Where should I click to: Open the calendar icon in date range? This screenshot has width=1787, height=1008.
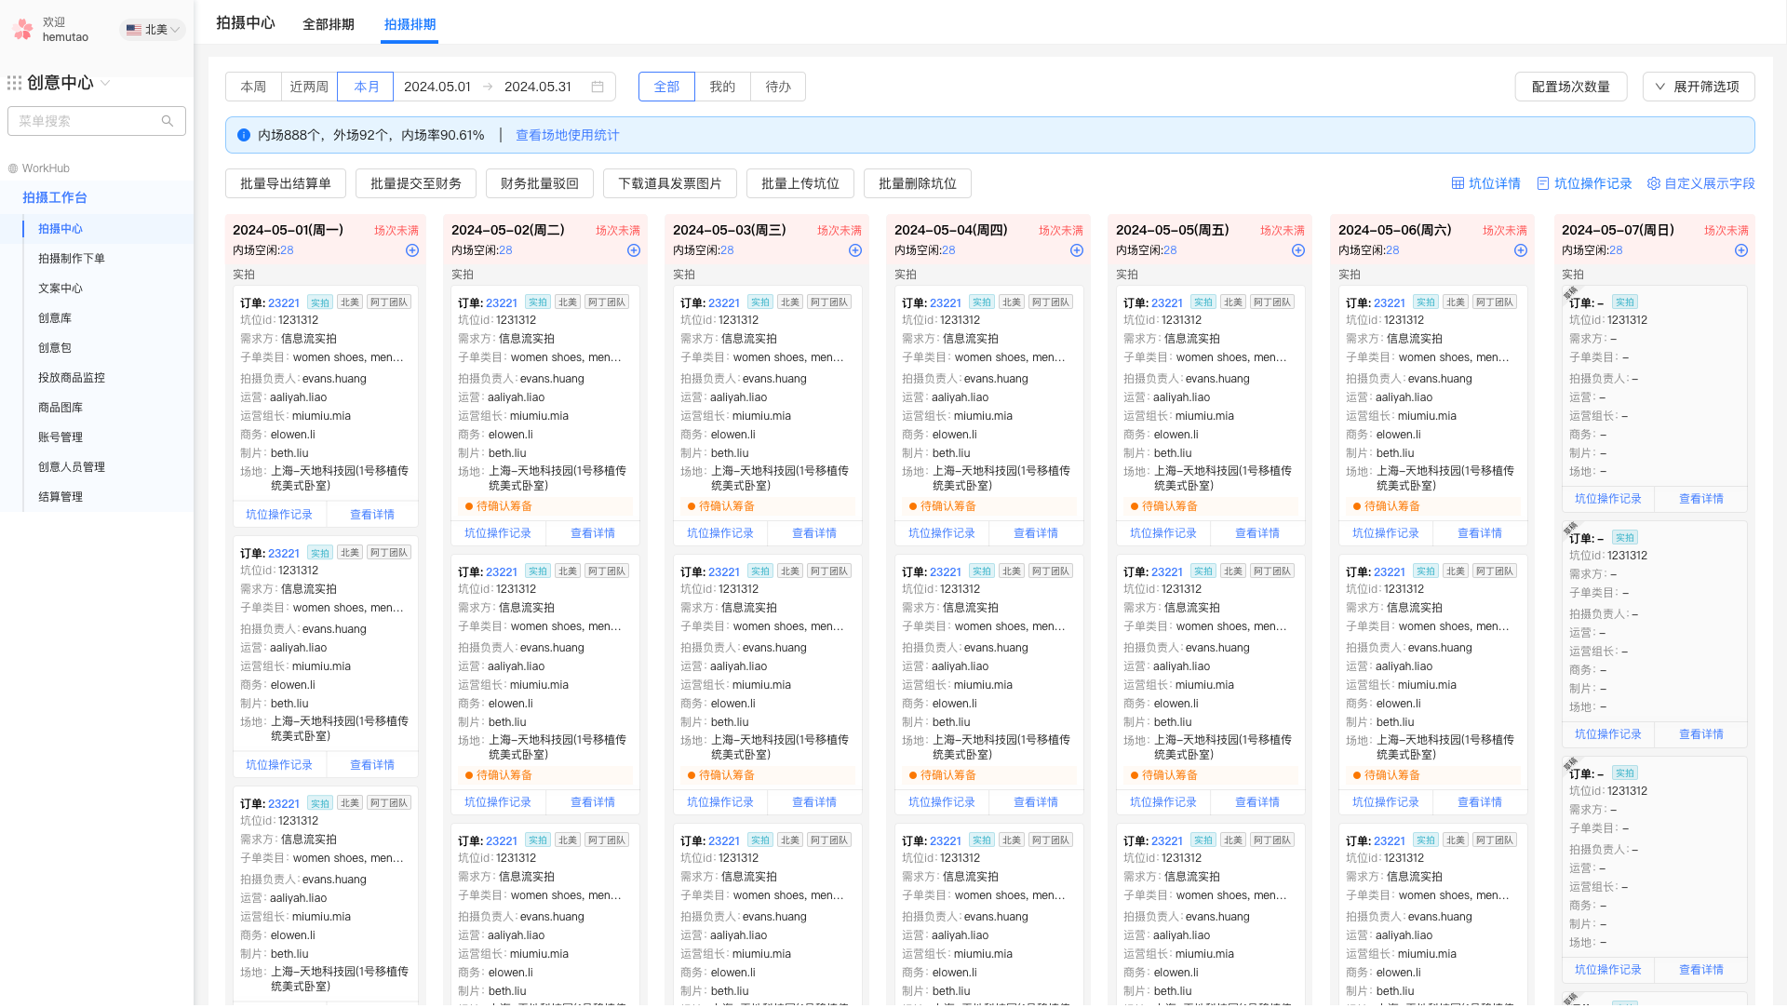pyautogui.click(x=598, y=87)
